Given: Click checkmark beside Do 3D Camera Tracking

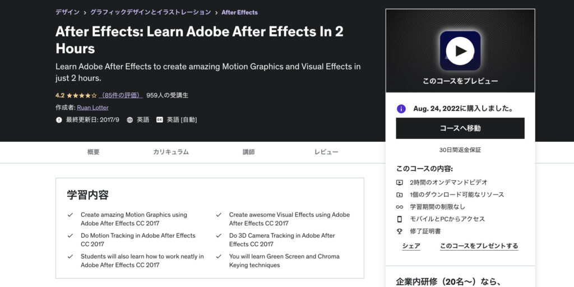Looking at the screenshot, I should click(219, 236).
